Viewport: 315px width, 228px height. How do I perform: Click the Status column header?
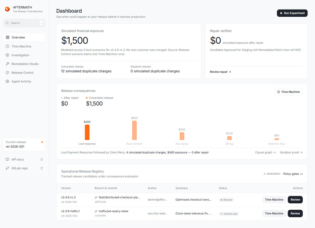(223, 188)
